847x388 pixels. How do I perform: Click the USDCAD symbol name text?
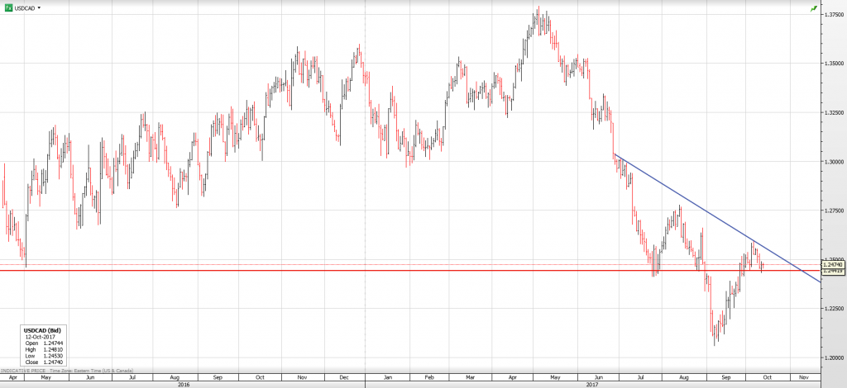(x=25, y=7)
